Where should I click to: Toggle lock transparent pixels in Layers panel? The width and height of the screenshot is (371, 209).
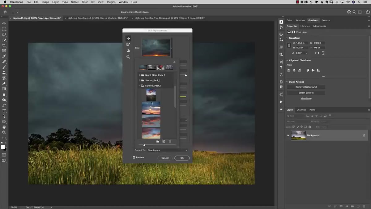pyautogui.click(x=294, y=127)
